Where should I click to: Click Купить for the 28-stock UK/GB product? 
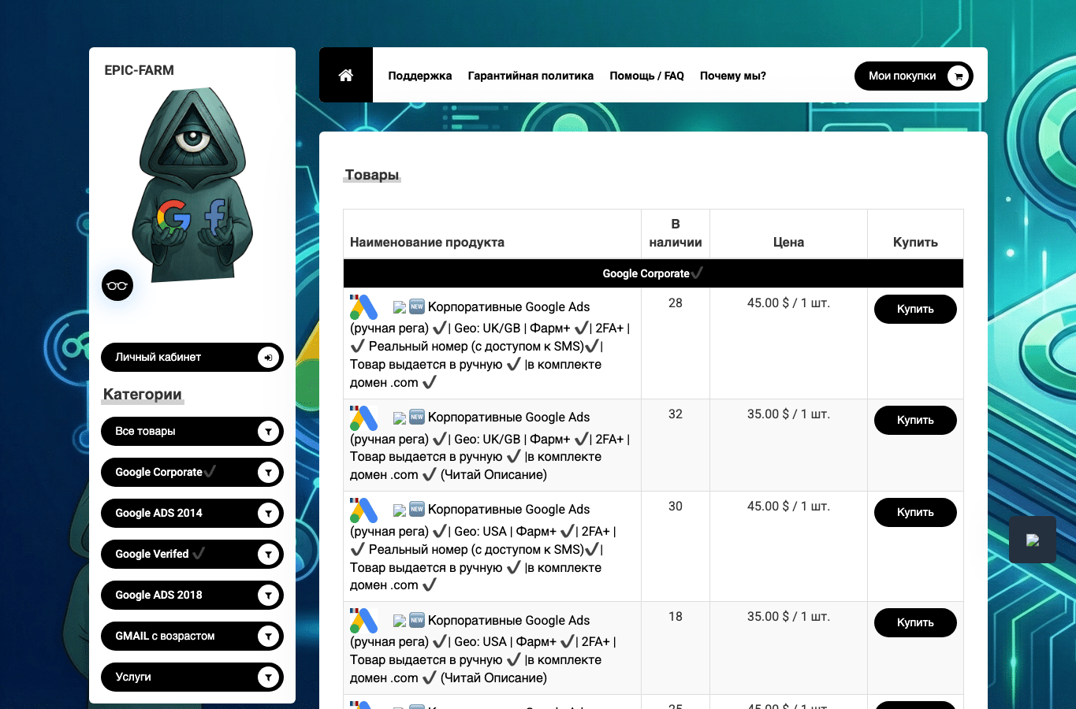click(915, 309)
